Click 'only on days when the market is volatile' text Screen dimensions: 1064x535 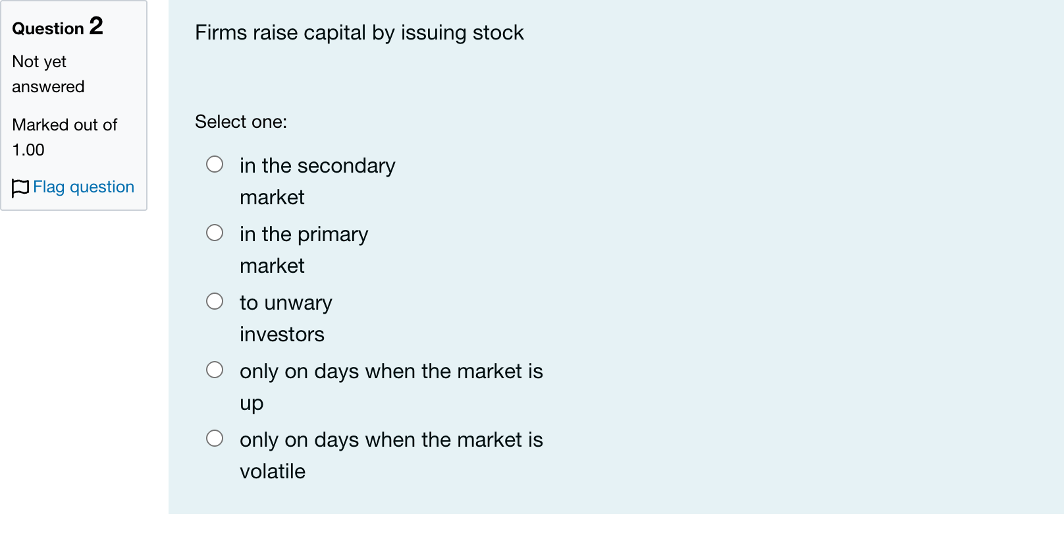(391, 455)
